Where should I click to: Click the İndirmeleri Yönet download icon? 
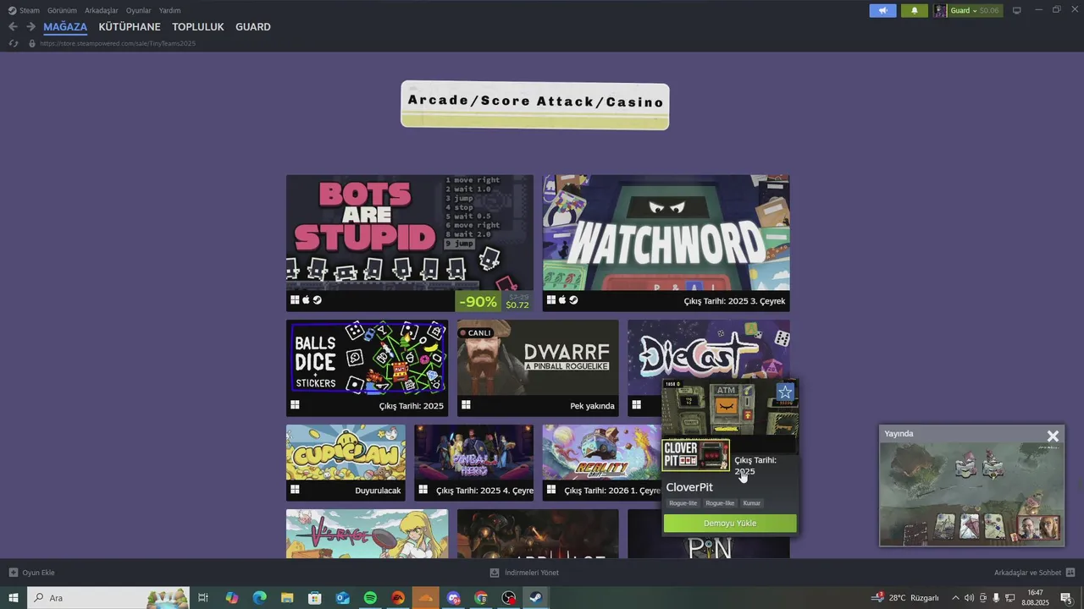tap(495, 573)
